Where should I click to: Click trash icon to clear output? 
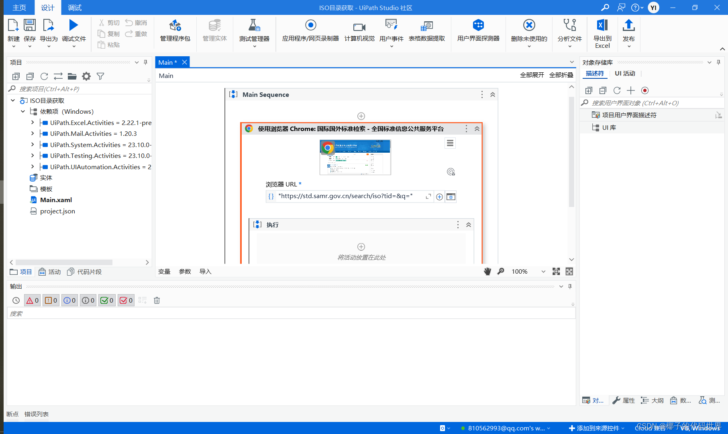pos(157,300)
